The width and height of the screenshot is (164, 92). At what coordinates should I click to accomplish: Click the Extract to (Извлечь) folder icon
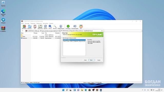30,27
